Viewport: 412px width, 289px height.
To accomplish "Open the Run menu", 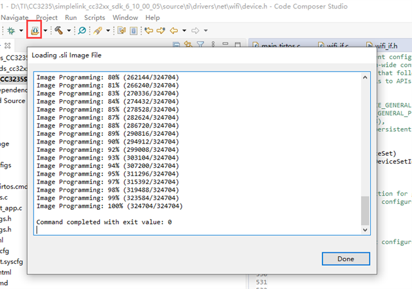I will point(71,17).
